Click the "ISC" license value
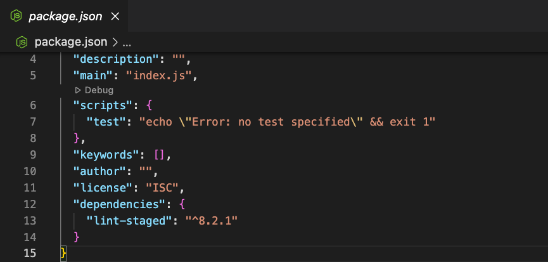The width and height of the screenshot is (548, 262). [162, 188]
